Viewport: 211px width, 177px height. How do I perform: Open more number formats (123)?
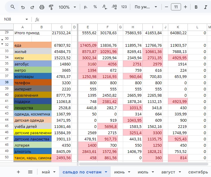coord(124,7)
